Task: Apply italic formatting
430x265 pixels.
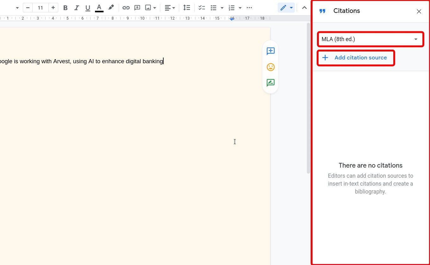Action: click(x=76, y=8)
